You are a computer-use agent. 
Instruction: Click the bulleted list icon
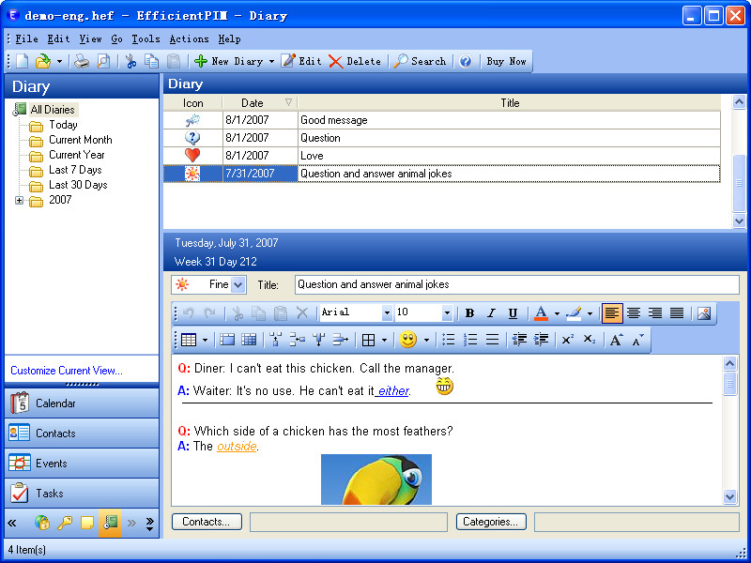(449, 340)
